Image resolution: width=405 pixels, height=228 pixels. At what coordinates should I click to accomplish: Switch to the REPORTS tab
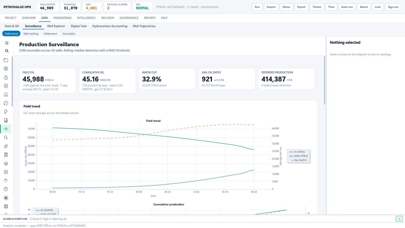pyautogui.click(x=150, y=18)
